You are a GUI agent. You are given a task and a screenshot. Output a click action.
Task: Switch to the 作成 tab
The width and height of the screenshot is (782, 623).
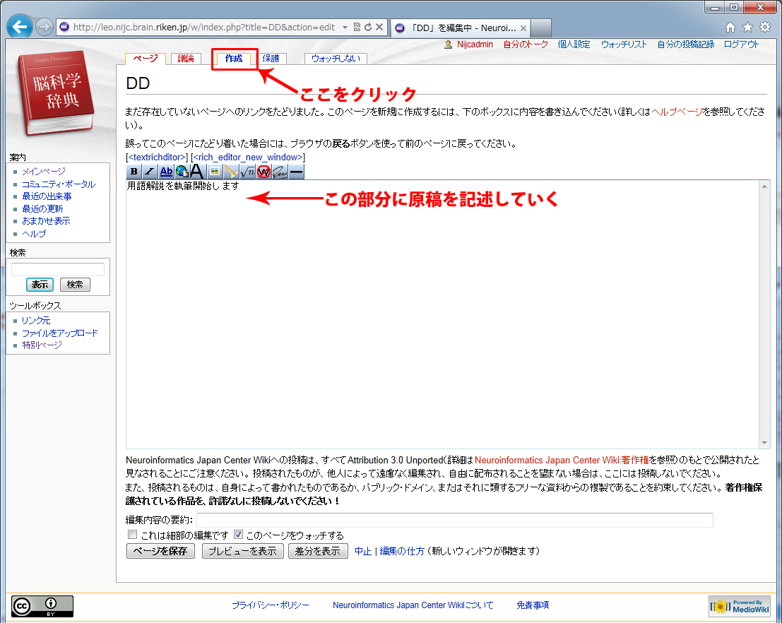click(234, 59)
